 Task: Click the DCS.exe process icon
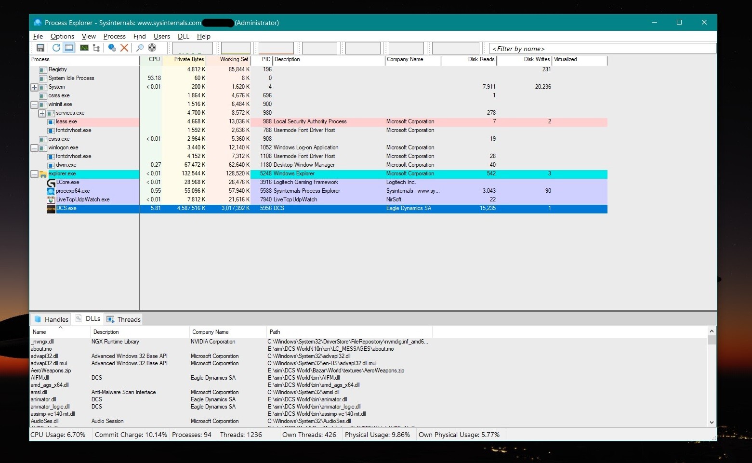[x=51, y=209]
